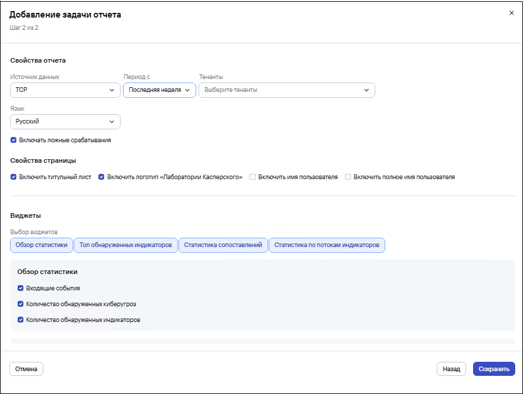
Task: Select Топ обнаруженных индикаторов widget chip
Action: (x=126, y=245)
